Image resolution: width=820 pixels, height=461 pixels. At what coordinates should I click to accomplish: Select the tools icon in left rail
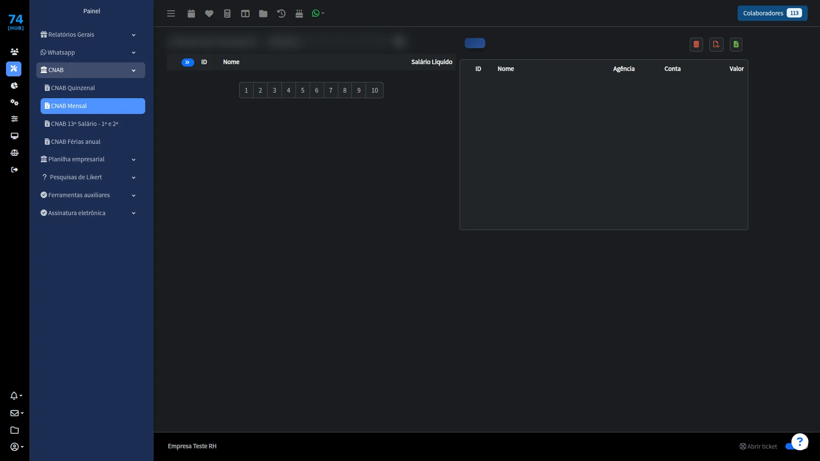(x=14, y=69)
